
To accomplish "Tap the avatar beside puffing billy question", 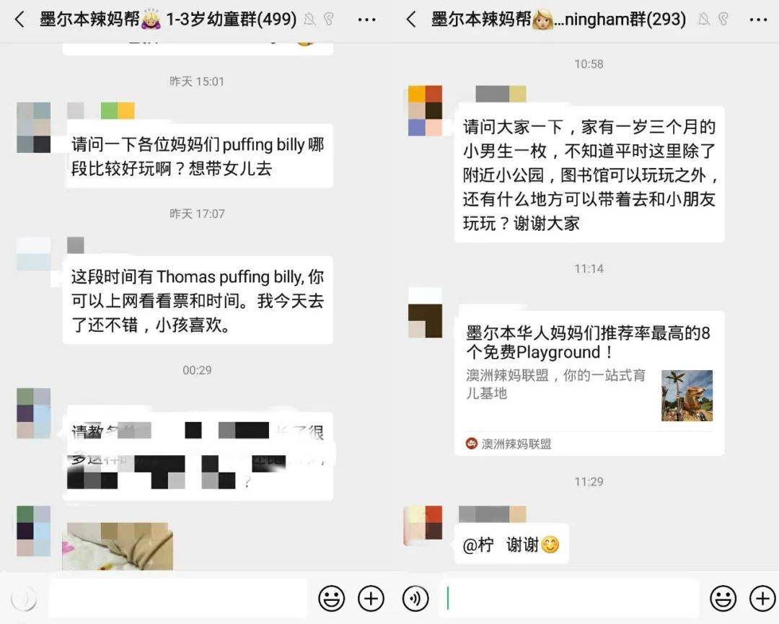I will 34,127.
